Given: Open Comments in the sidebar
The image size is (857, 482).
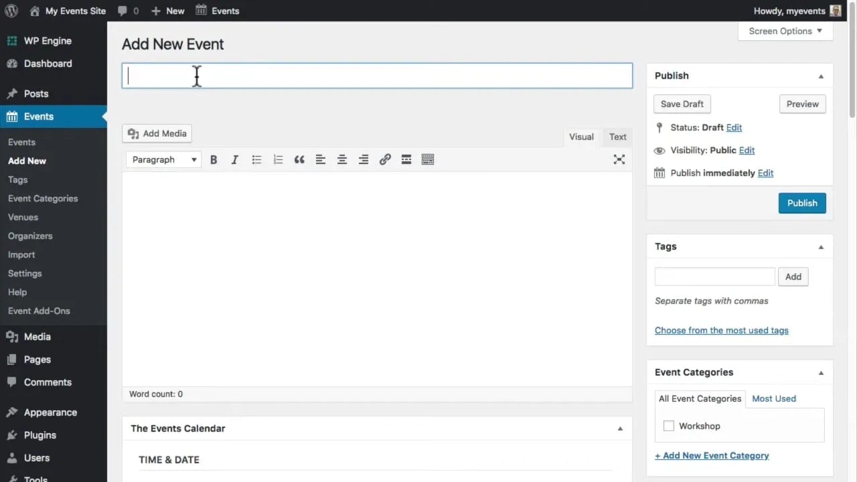Looking at the screenshot, I should [x=47, y=382].
